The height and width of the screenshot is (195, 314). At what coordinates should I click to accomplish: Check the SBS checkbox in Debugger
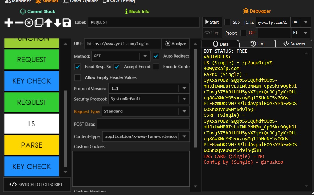click(x=227, y=22)
